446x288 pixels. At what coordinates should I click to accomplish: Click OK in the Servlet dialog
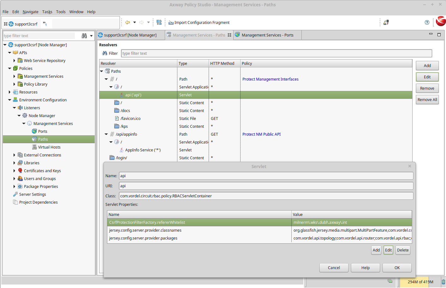point(397,268)
